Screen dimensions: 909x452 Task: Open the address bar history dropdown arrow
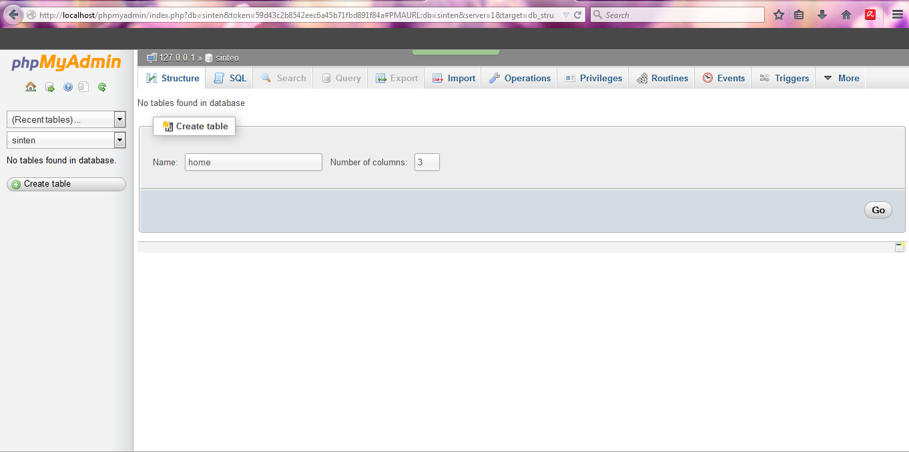tap(566, 15)
